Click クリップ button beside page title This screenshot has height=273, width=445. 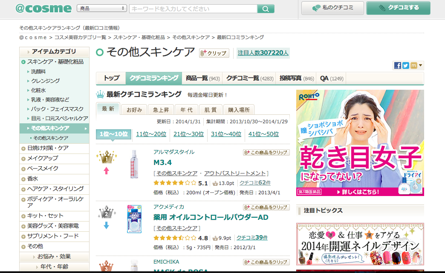(x=214, y=53)
